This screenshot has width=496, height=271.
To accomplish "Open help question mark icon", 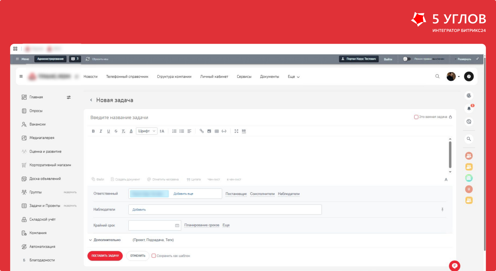I will click(469, 76).
